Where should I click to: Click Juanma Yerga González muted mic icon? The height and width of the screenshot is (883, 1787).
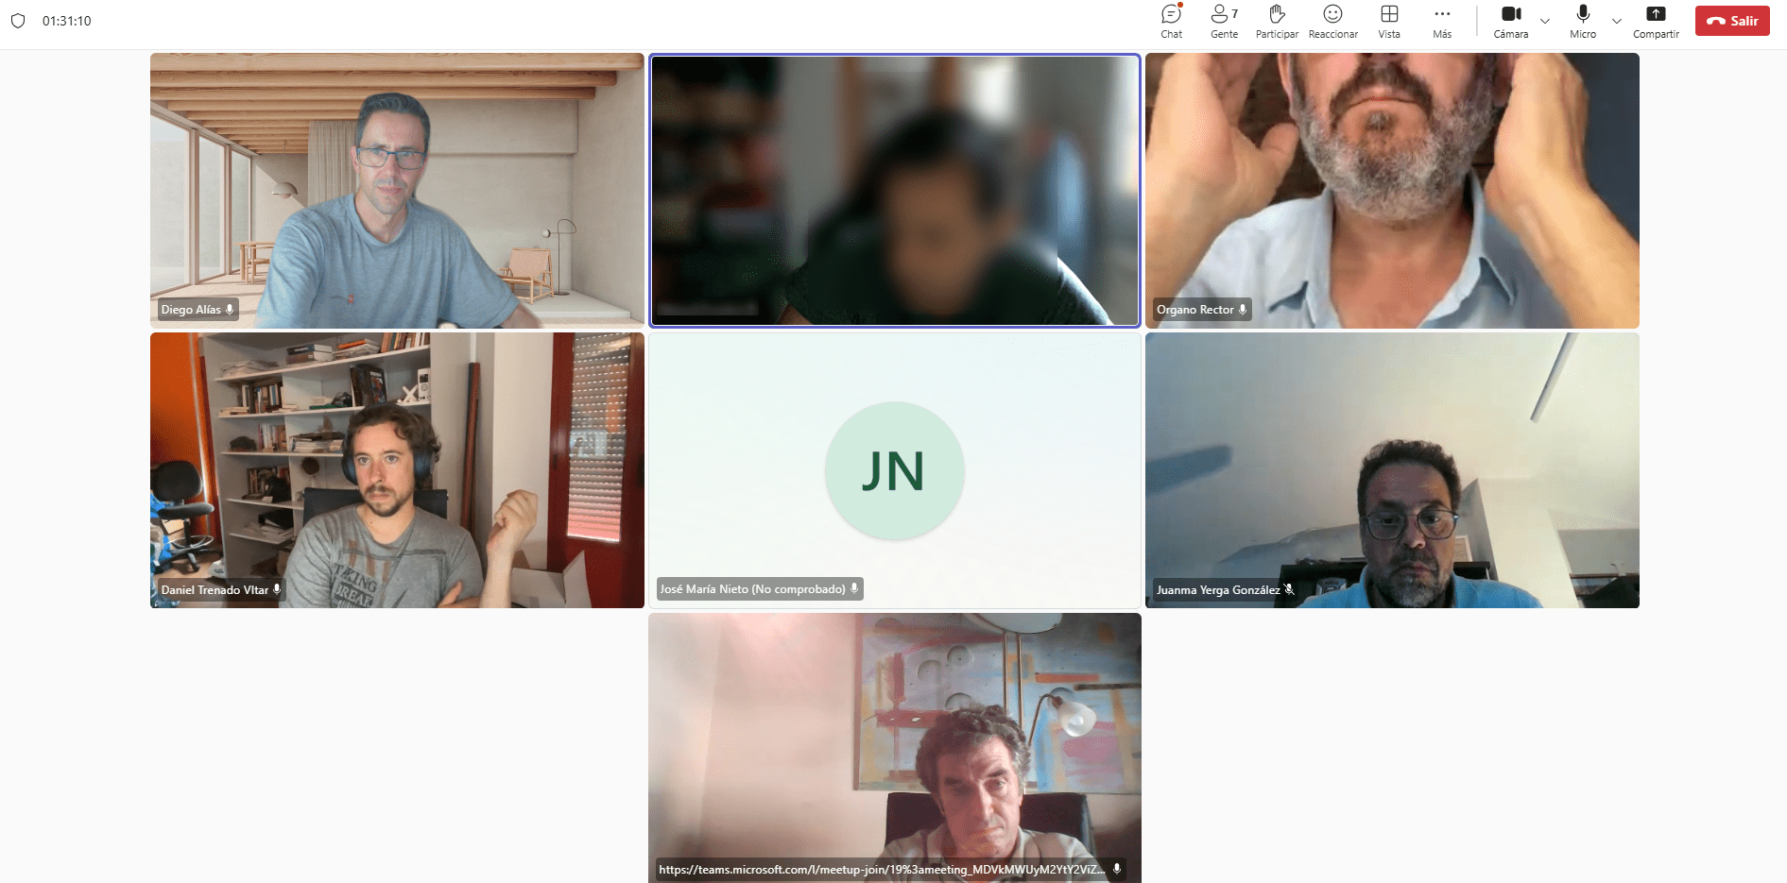1289,589
